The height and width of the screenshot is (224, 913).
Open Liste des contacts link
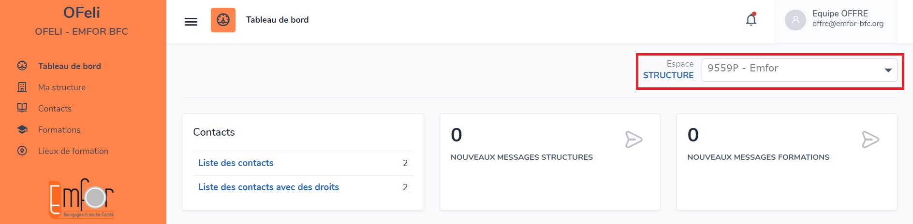[236, 163]
